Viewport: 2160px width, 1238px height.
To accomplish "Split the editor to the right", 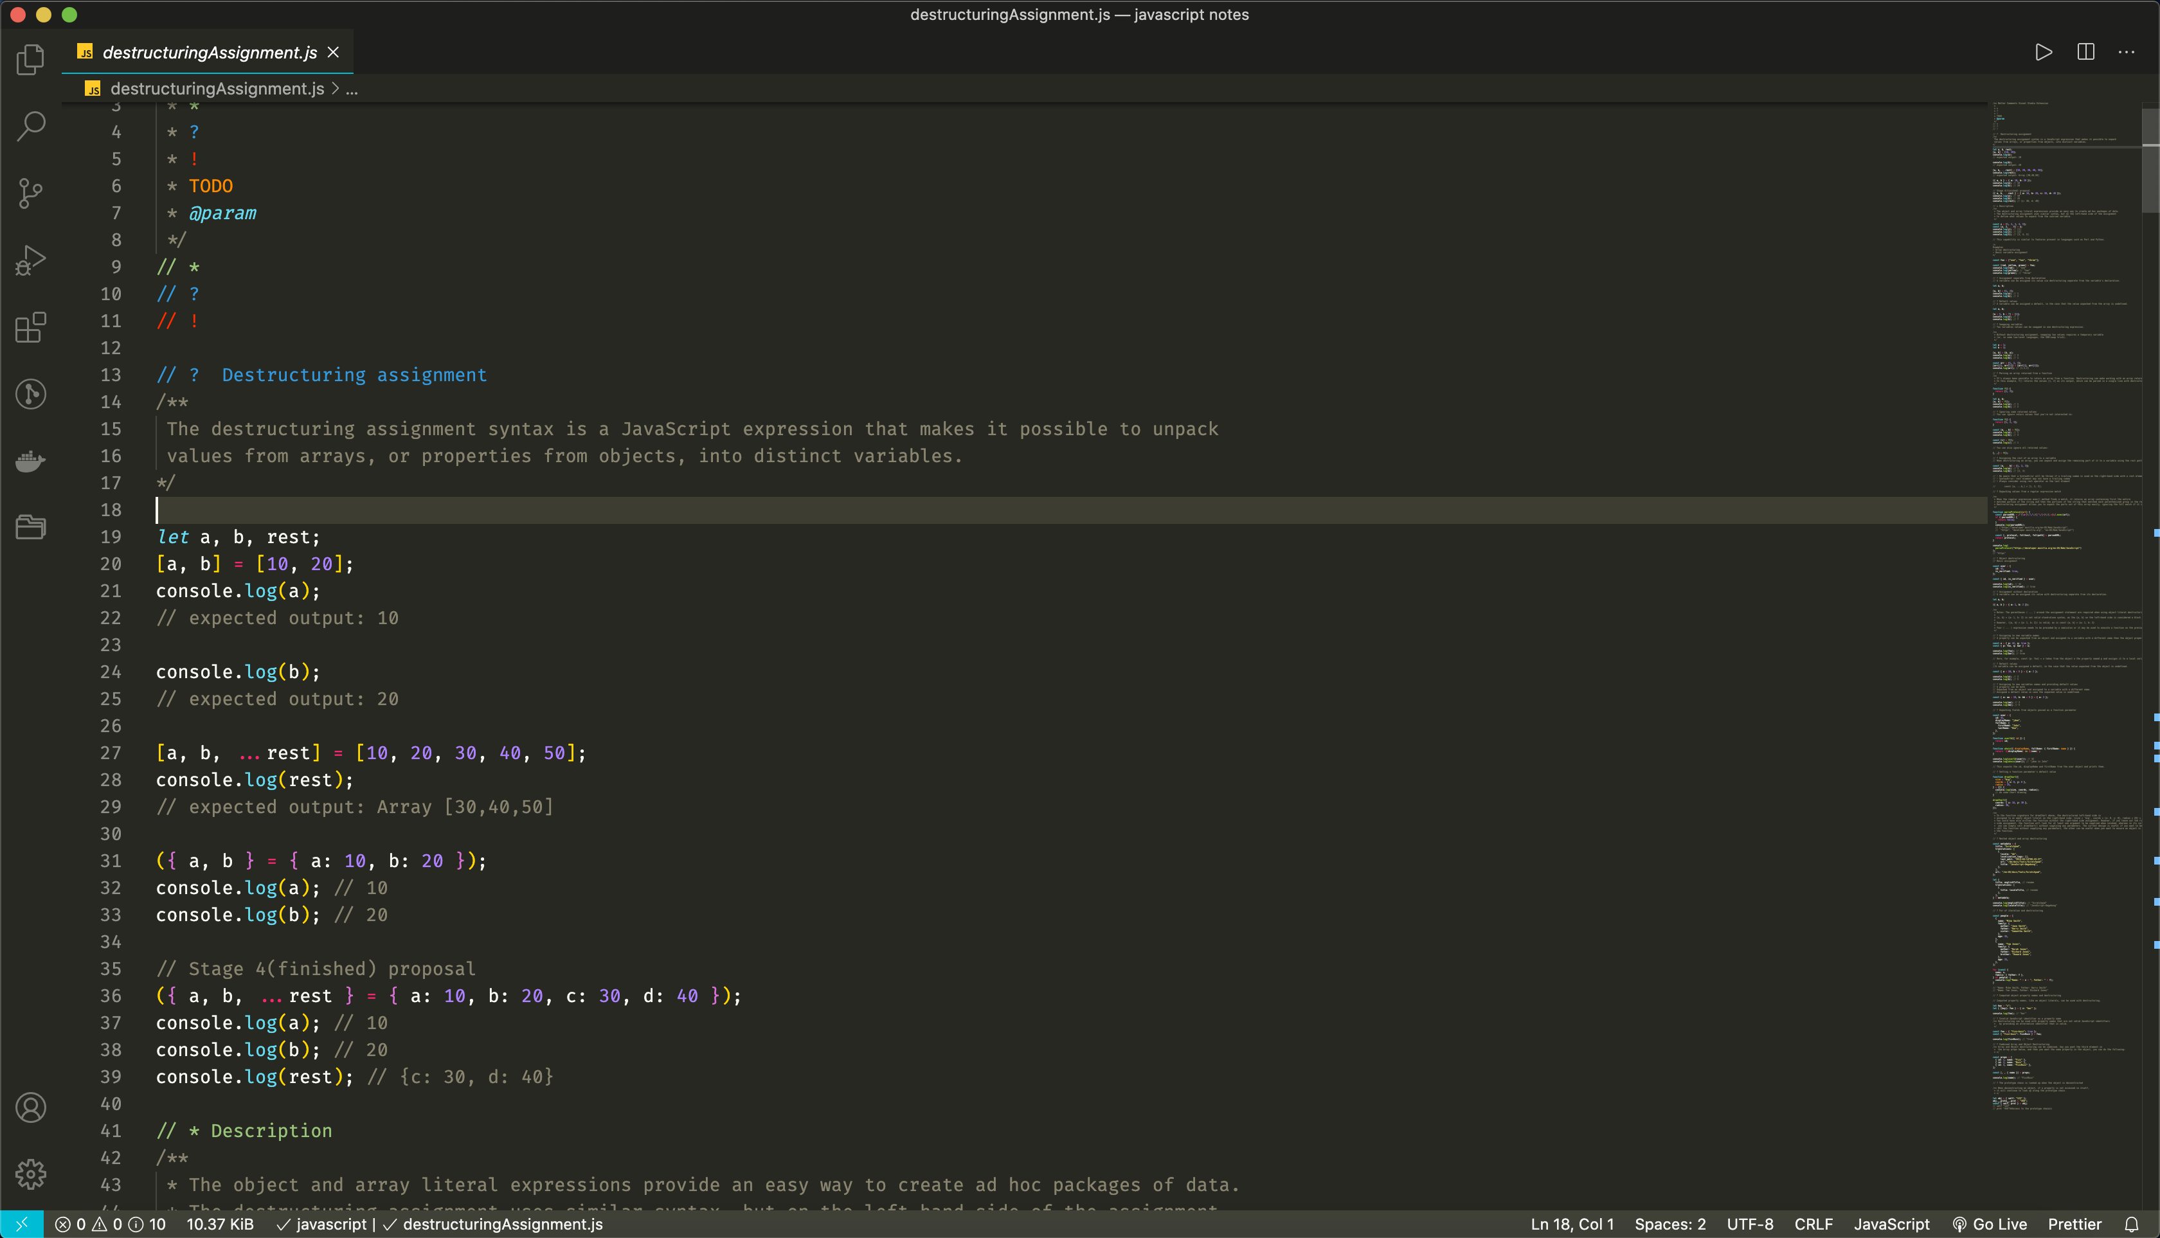I will pyautogui.click(x=2085, y=53).
